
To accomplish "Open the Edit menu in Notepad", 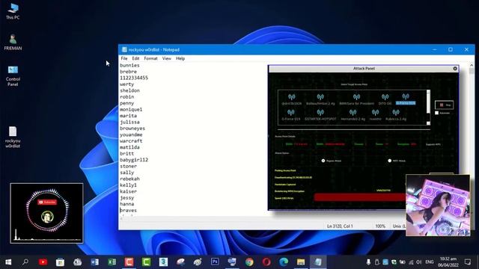I will point(135,58).
